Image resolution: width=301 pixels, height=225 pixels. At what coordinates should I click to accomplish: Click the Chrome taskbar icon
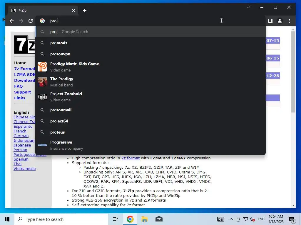click(130, 219)
